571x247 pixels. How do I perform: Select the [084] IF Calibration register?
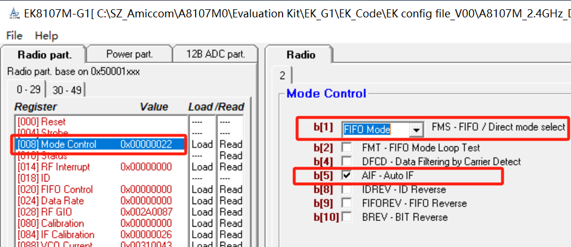point(101,235)
